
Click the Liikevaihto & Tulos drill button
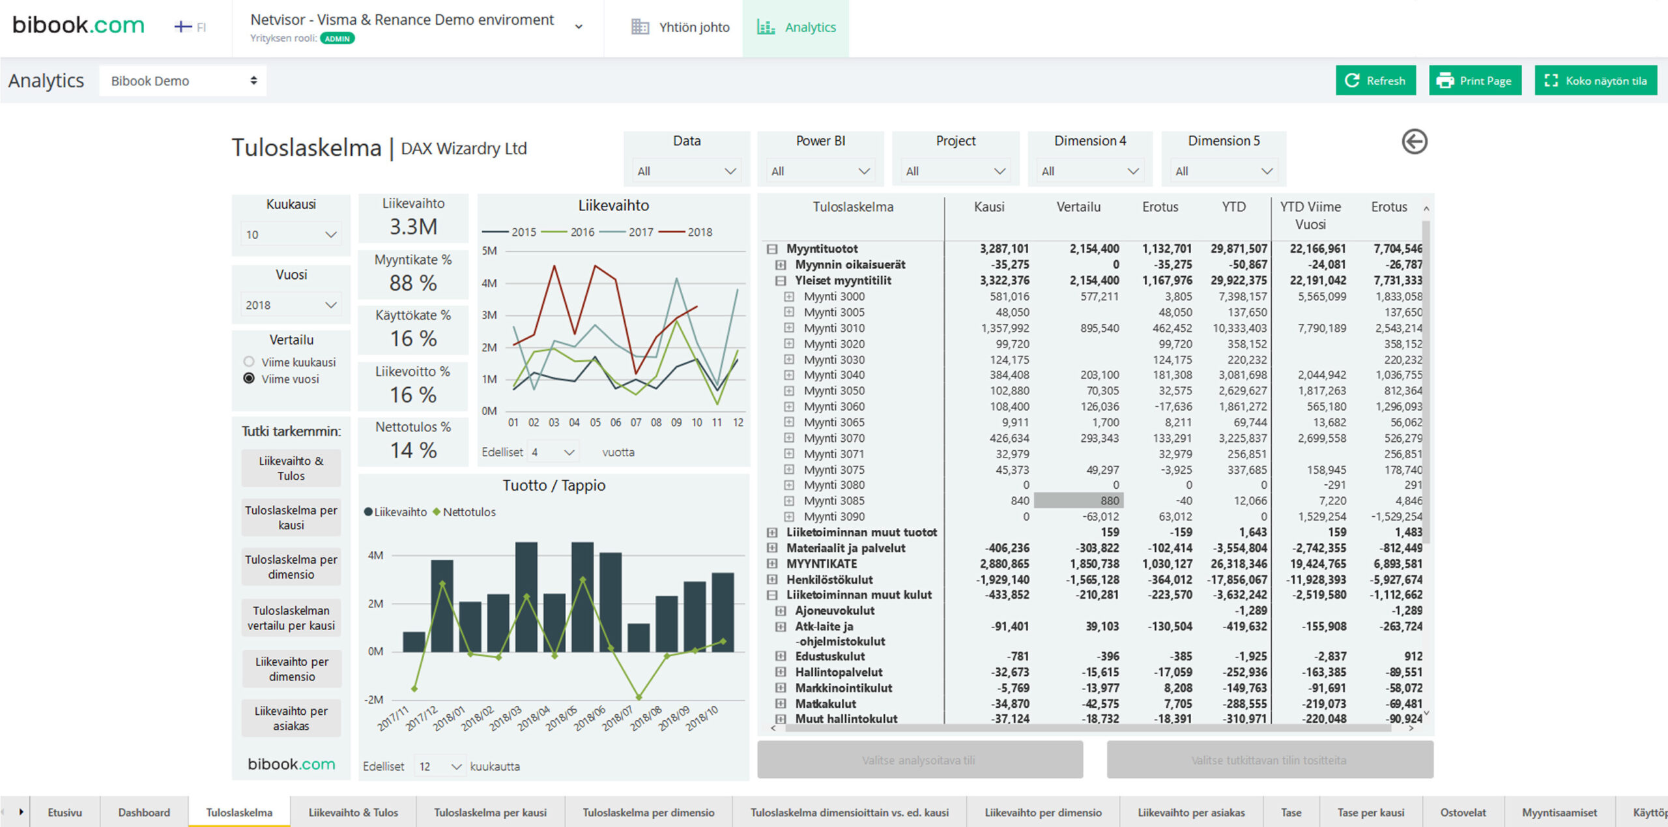point(291,469)
